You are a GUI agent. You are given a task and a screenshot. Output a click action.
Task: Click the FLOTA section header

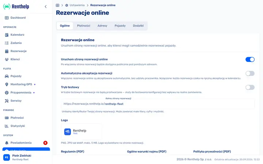point(7,69)
